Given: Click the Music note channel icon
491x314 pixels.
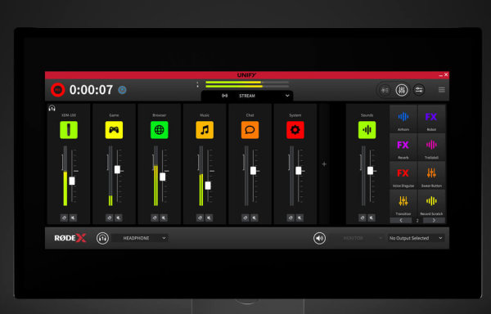Looking at the screenshot, I should pos(205,130).
